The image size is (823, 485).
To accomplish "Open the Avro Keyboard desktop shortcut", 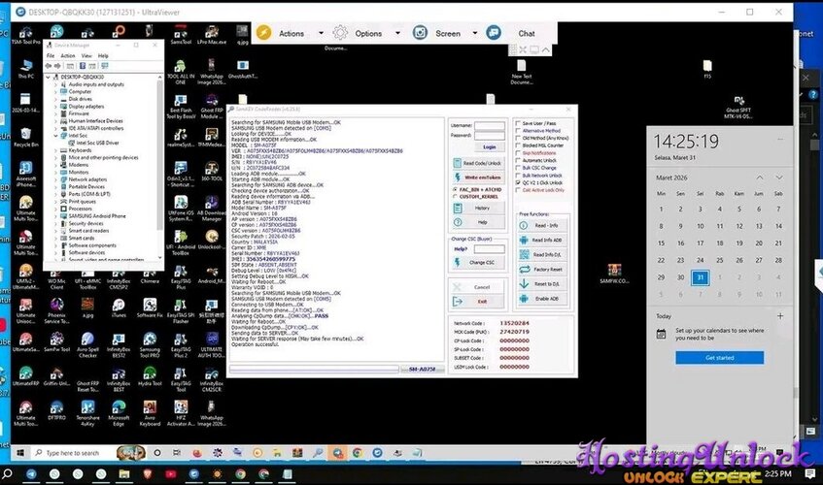I will coord(150,413).
